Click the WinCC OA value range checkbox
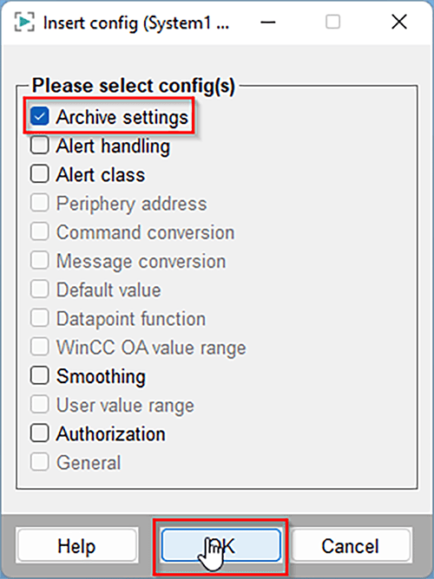 coord(40,347)
